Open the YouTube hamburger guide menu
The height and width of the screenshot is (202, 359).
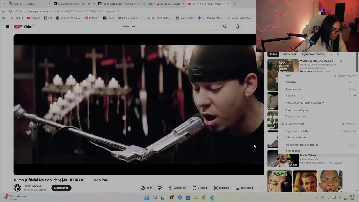(8, 27)
